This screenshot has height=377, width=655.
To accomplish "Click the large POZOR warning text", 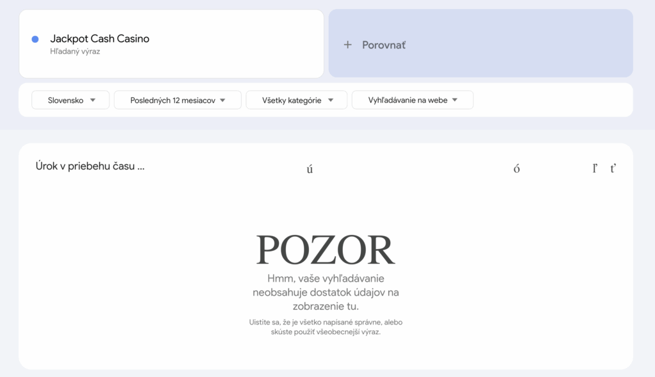I will 326,250.
